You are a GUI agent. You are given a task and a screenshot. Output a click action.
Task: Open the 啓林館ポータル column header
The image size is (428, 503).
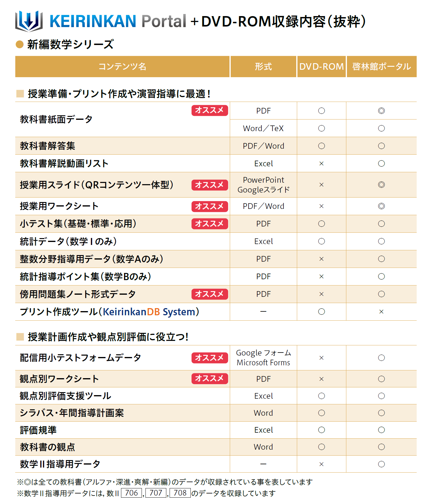[382, 66]
